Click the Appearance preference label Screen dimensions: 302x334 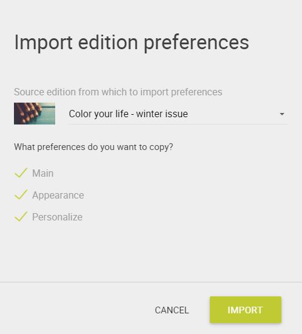pyautogui.click(x=58, y=196)
